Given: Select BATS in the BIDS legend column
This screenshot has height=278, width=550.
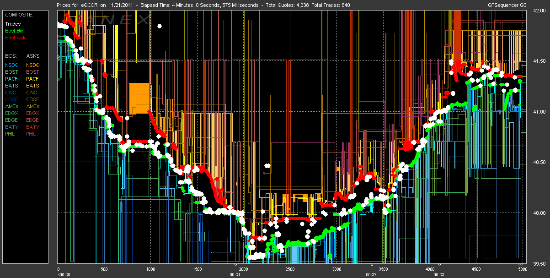Looking at the screenshot, I should pyautogui.click(x=12, y=86).
